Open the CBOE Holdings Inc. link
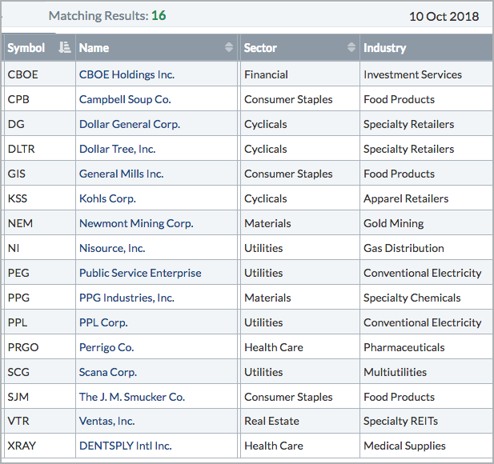Viewport: 494px width, 464px height. pos(127,74)
